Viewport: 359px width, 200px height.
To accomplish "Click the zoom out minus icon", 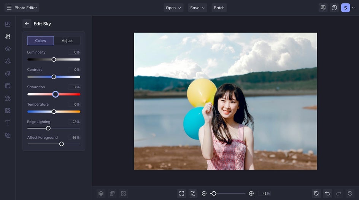I will pos(204,194).
